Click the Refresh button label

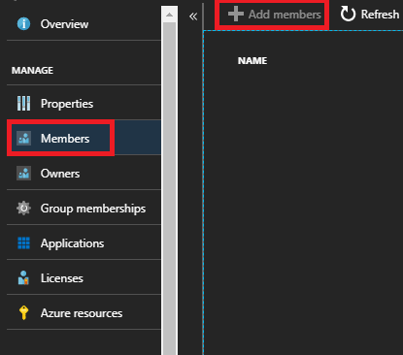point(380,15)
